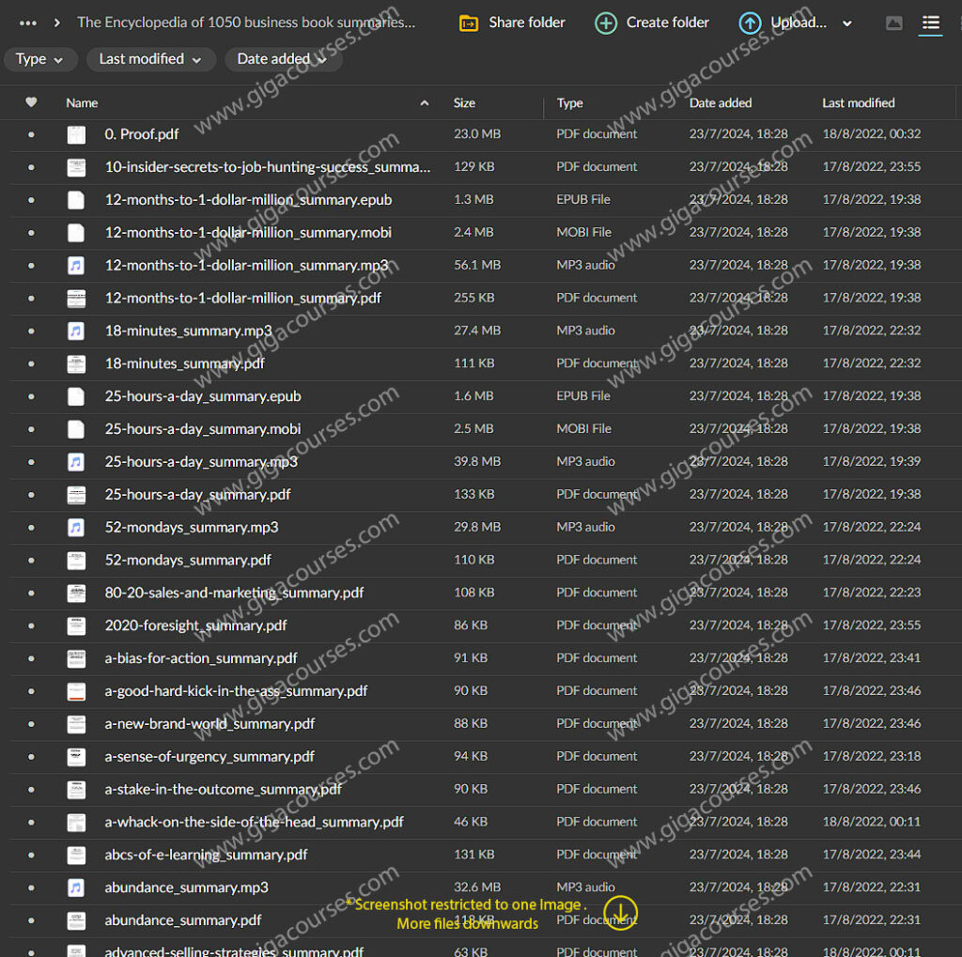Click the heart favorites column header icon
This screenshot has height=957, width=962.
[31, 102]
